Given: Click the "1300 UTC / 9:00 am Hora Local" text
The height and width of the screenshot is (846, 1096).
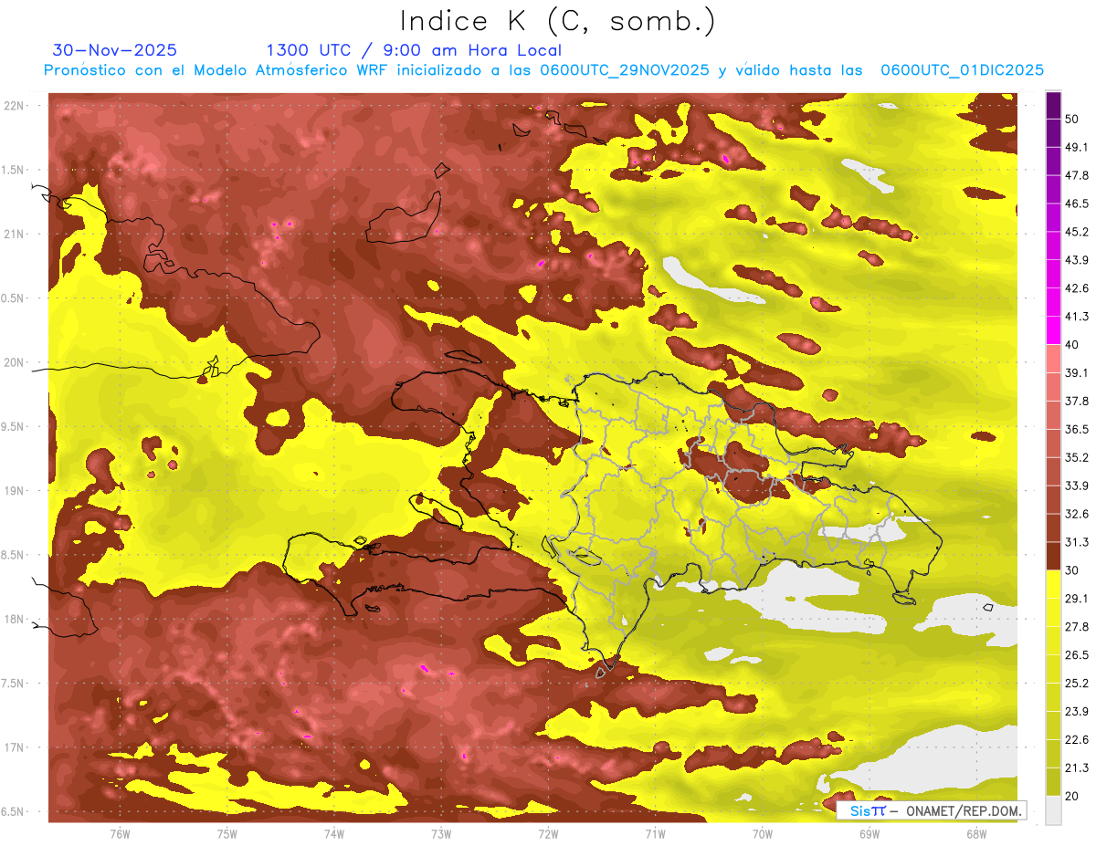Looking at the screenshot, I should tap(414, 50).
